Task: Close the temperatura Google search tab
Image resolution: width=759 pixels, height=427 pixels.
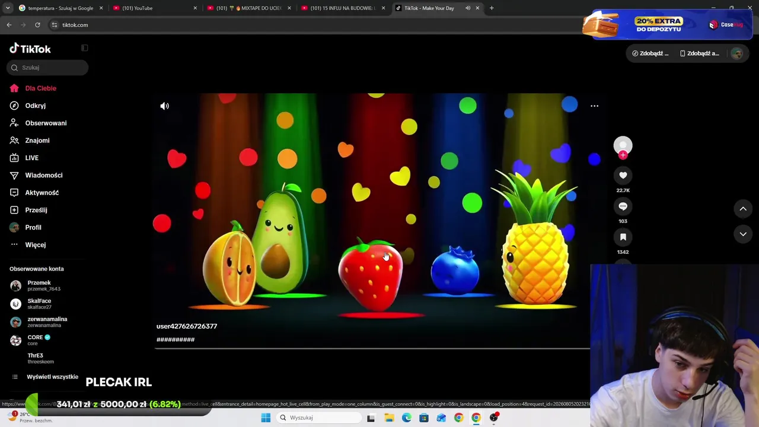Action: [x=101, y=8]
